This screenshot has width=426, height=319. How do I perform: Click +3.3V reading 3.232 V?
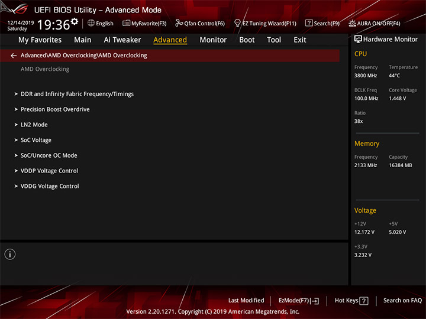(363, 255)
